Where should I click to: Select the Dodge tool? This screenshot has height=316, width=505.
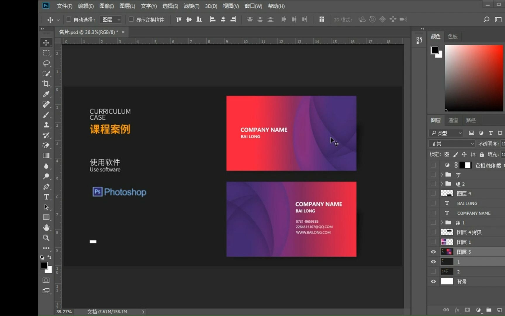[x=46, y=176]
